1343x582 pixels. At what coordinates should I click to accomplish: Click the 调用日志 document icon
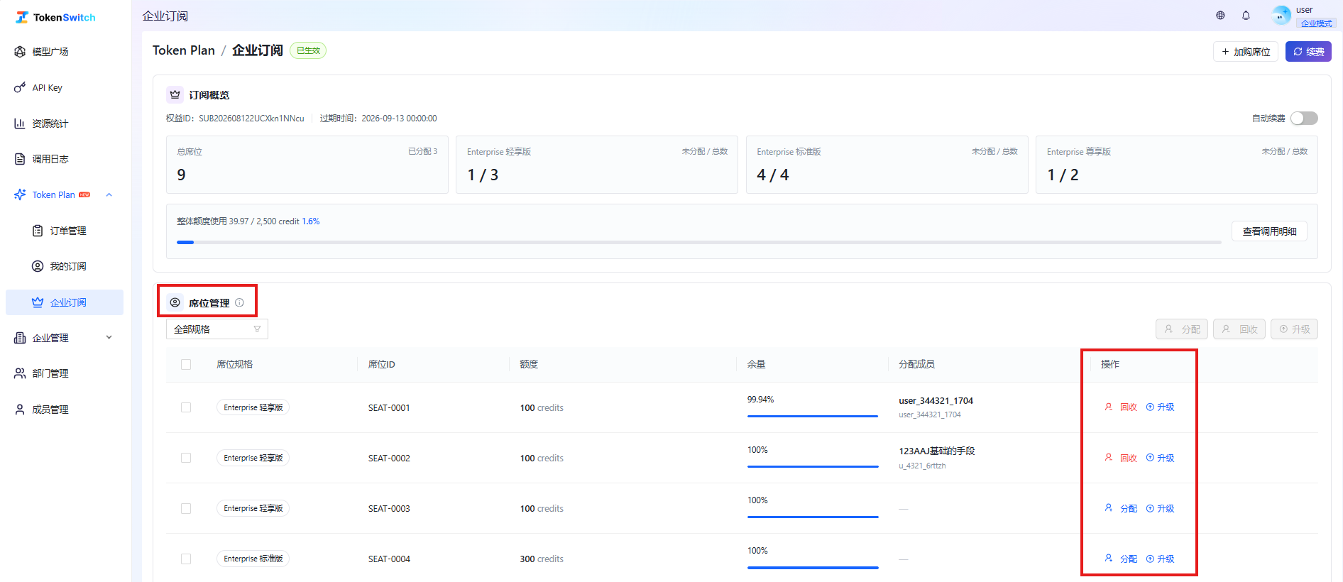click(x=20, y=159)
